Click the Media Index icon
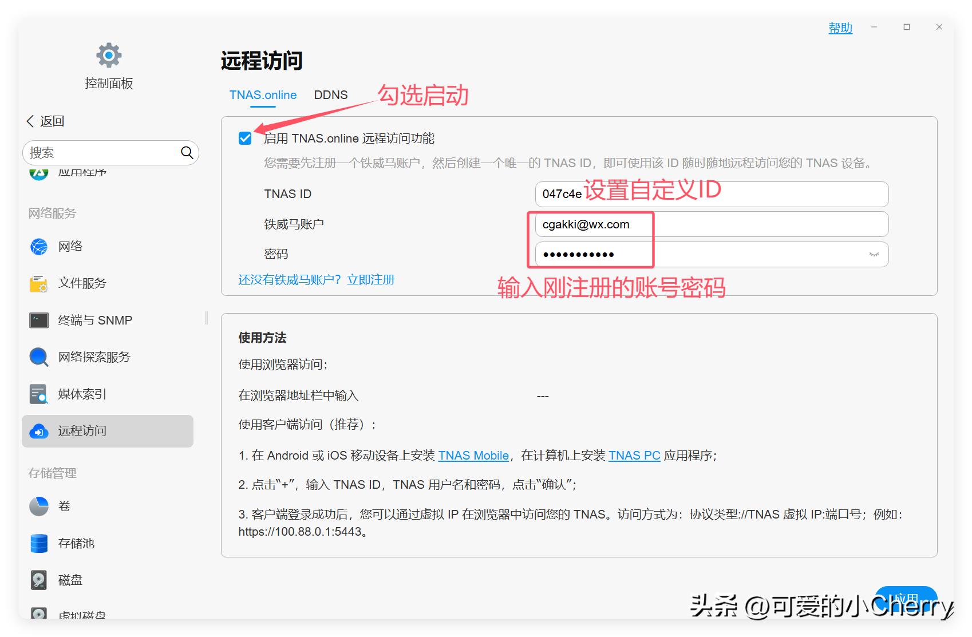This screenshot has width=972, height=637. point(39,394)
